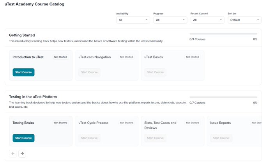The width and height of the screenshot is (265, 162).
Task: Open the Progress filter dropdown
Action: tap(170, 20)
